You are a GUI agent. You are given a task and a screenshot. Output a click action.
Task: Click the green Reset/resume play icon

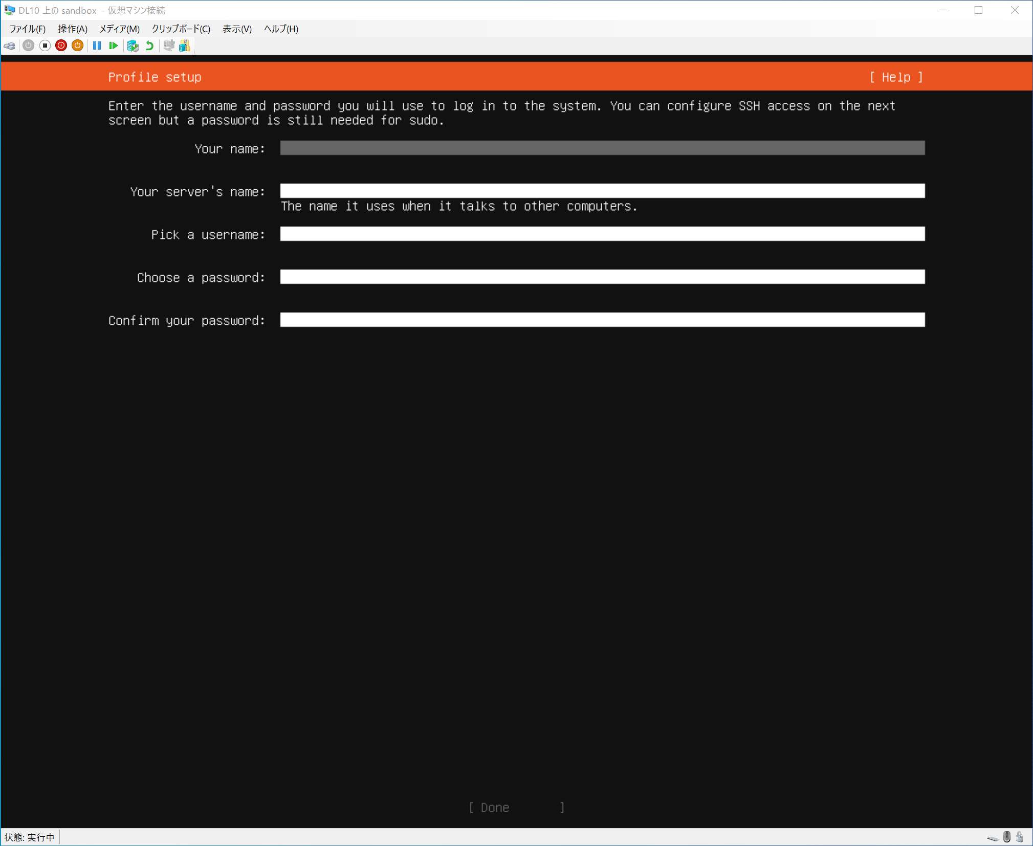114,46
